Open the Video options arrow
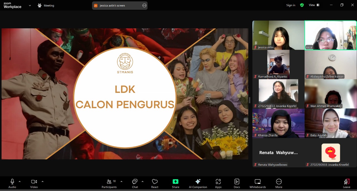Image resolution: width=357 pixels, height=191 pixels. pos(42,182)
